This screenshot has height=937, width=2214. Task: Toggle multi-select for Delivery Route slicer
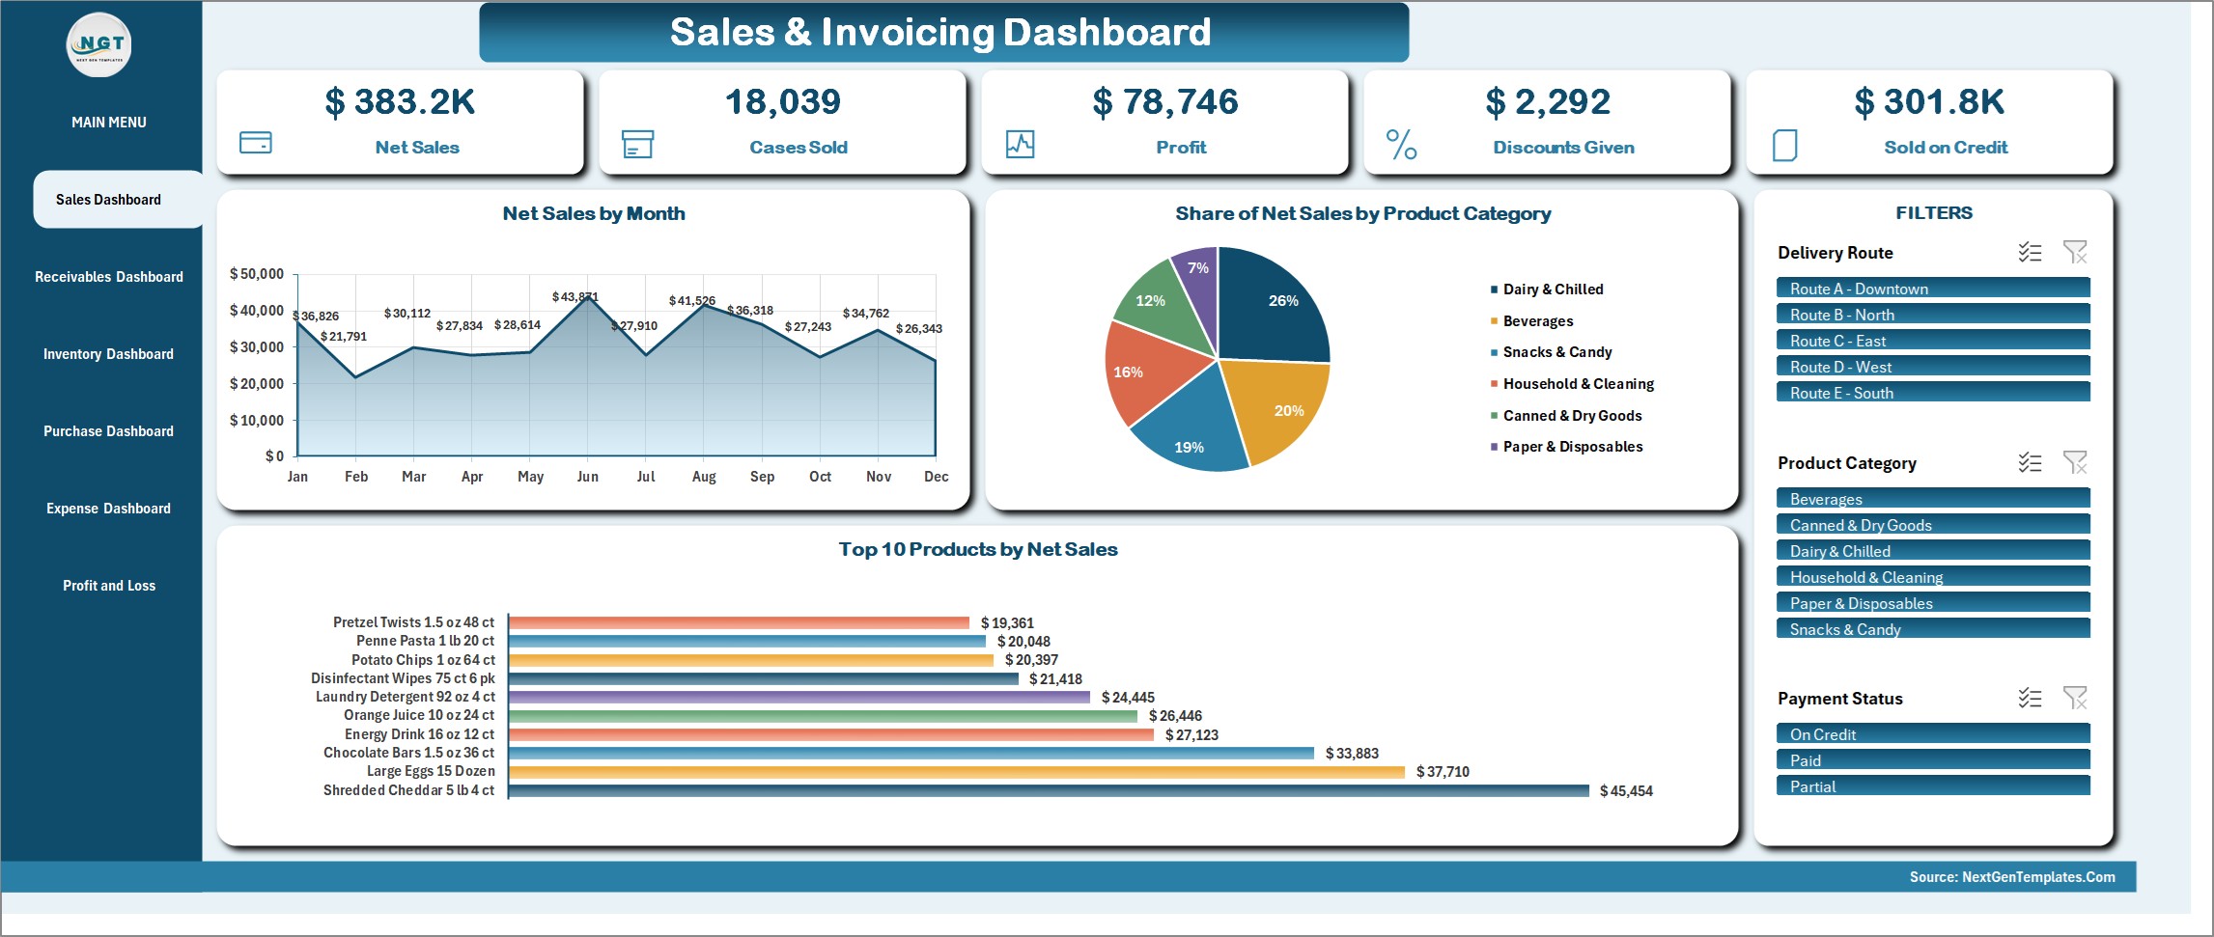pyautogui.click(x=2030, y=252)
